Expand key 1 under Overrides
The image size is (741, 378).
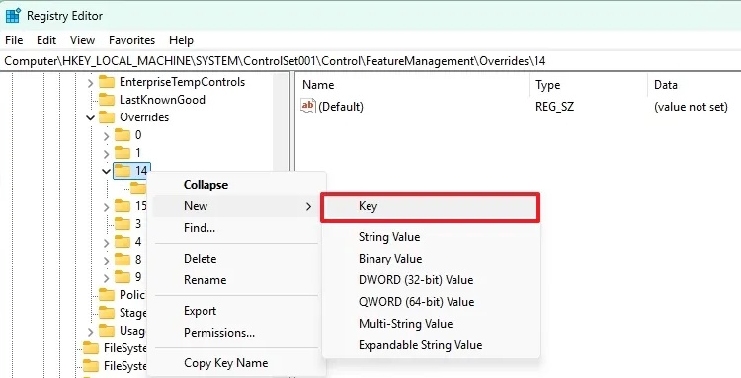click(x=106, y=153)
